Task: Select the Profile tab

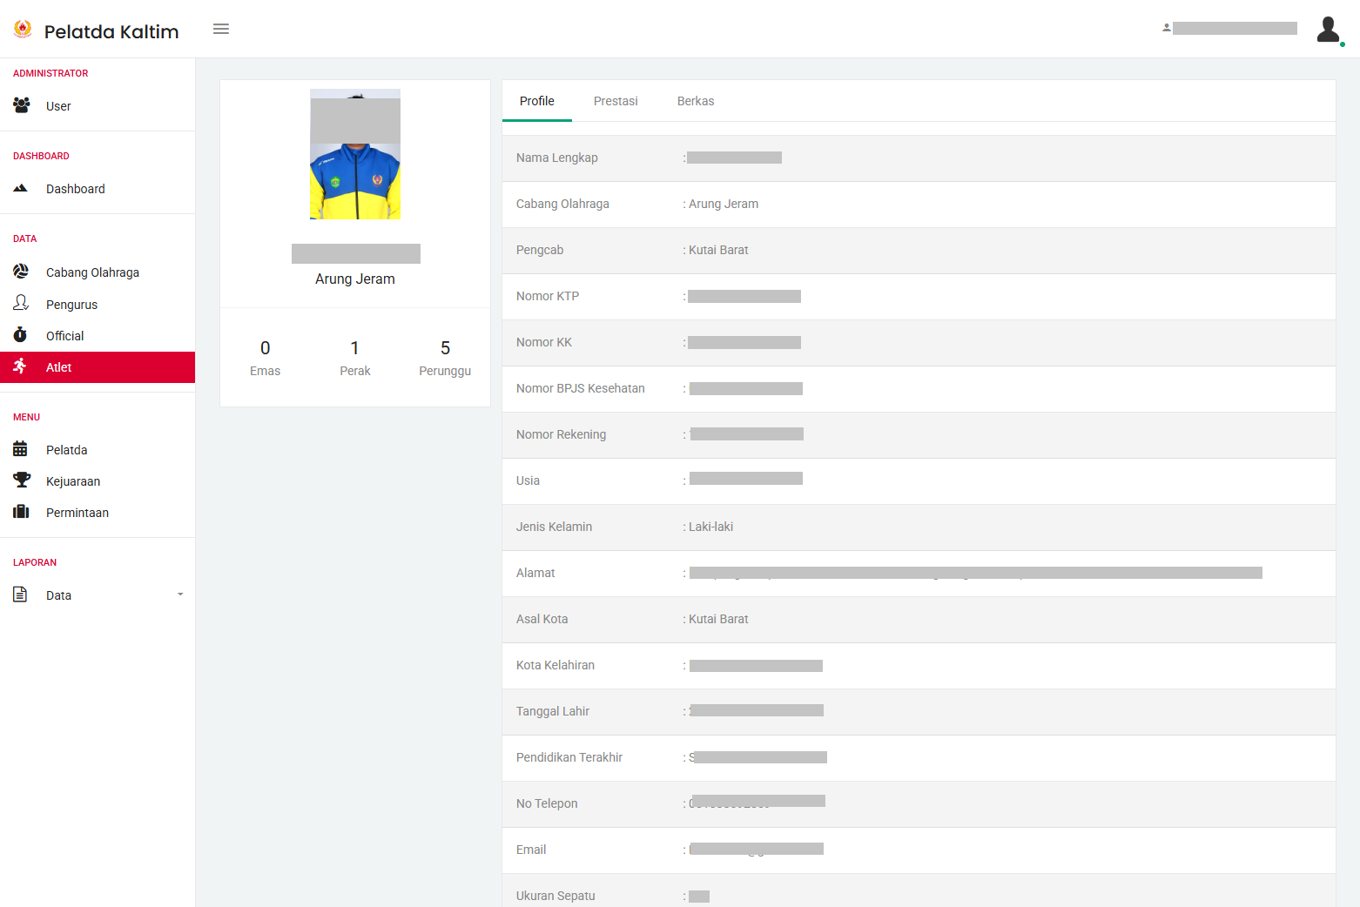Action: click(537, 101)
